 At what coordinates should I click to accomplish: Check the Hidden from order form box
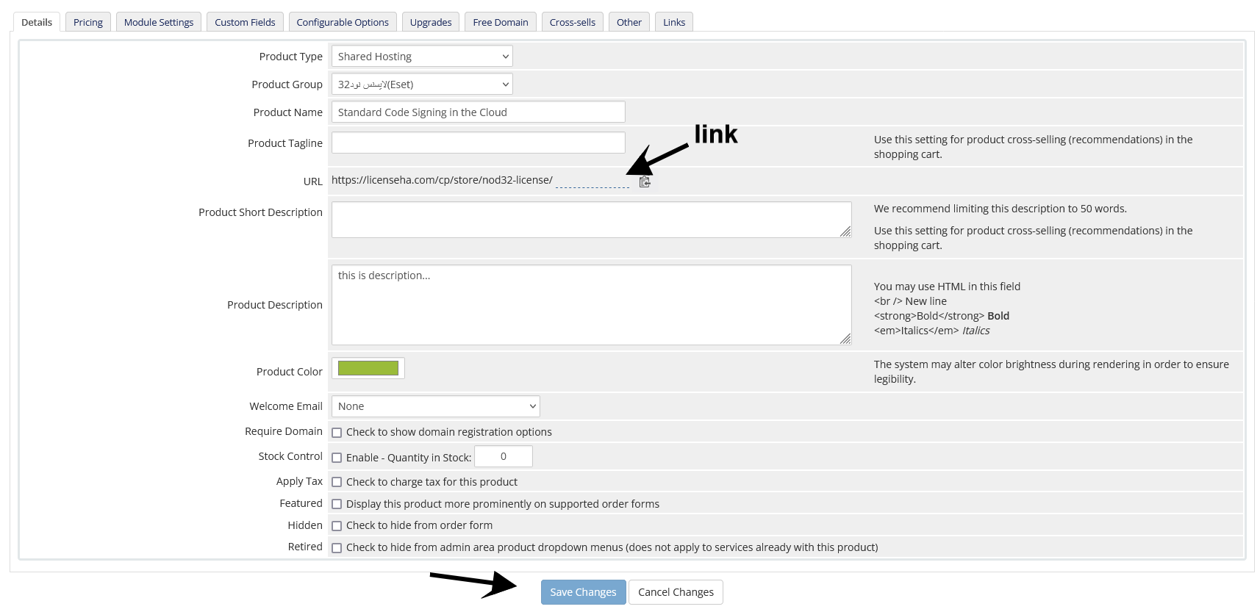(x=337, y=526)
